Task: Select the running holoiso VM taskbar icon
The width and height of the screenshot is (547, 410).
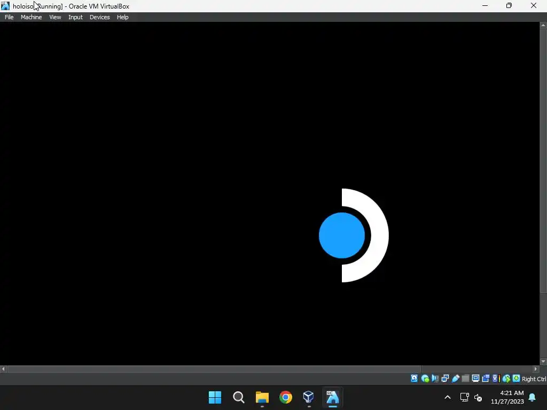Action: coord(332,397)
